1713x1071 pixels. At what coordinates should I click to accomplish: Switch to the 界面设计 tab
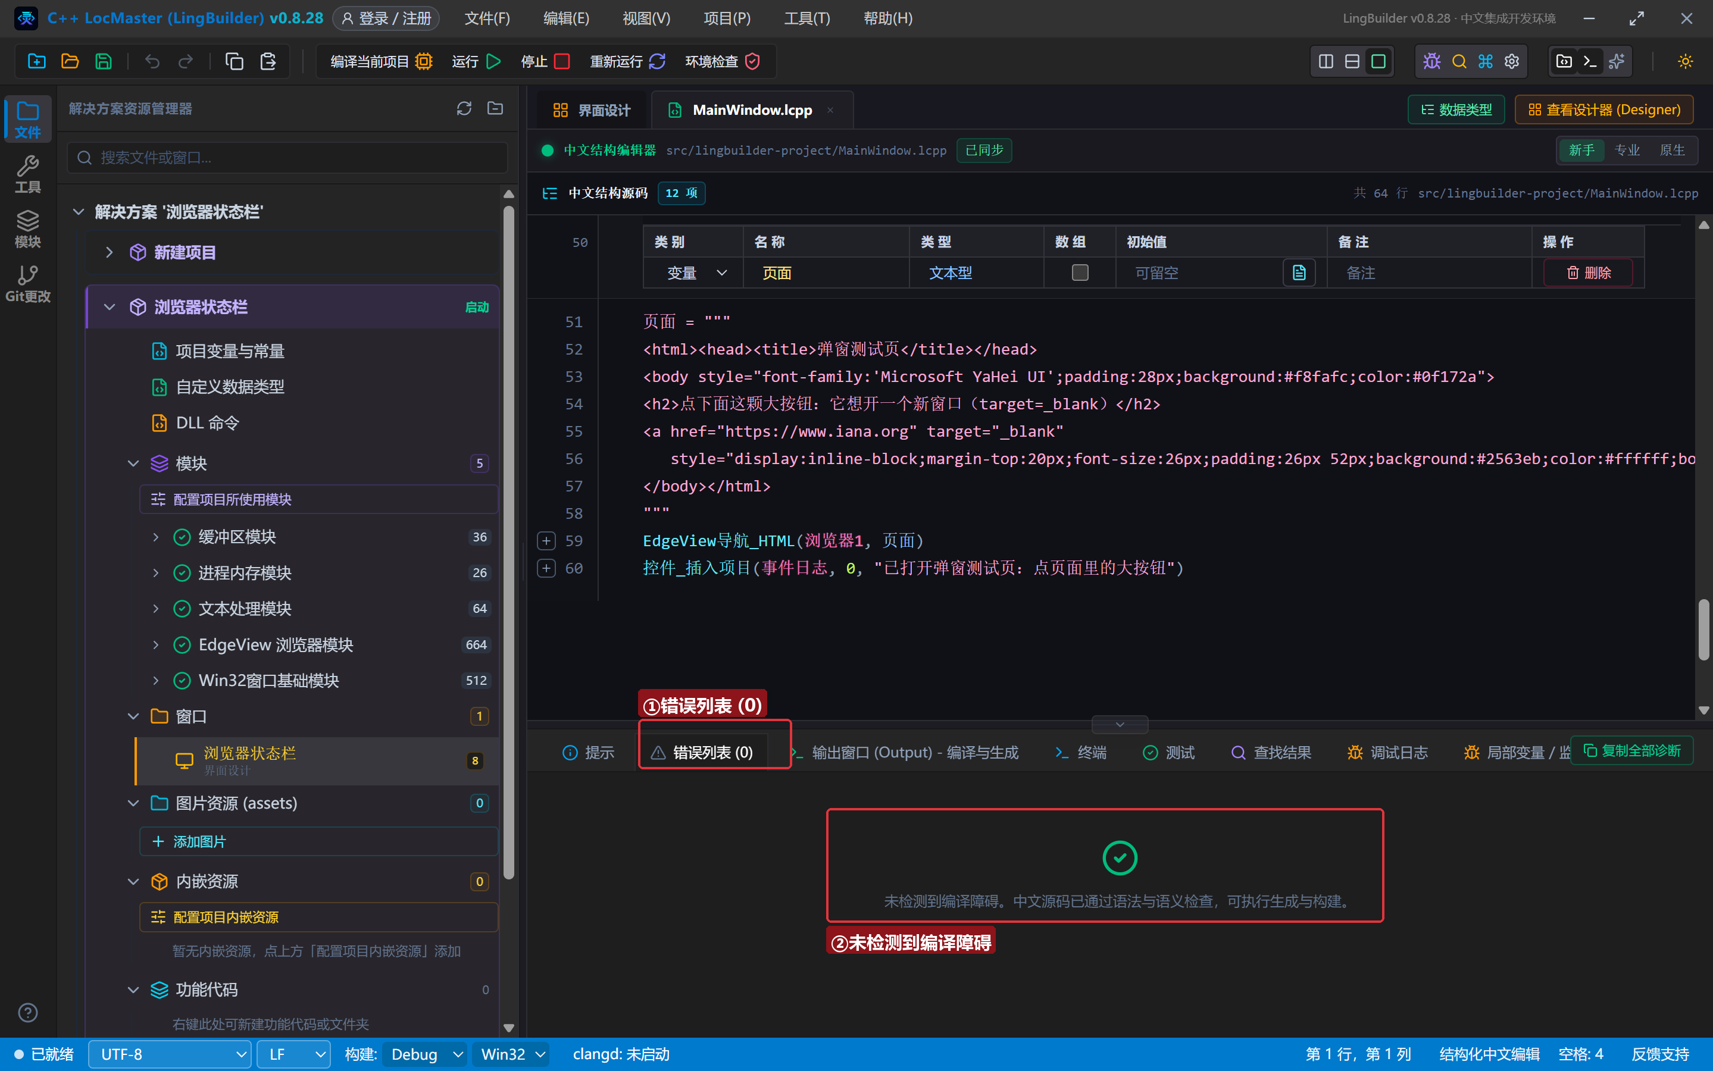click(x=591, y=110)
